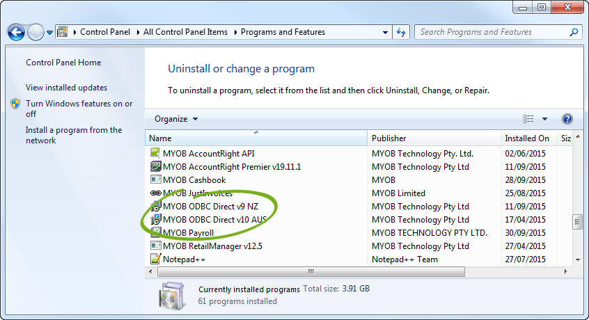Click the horizontal scrollbar thumb
Screen dimensions: 589x320
(x=311, y=271)
